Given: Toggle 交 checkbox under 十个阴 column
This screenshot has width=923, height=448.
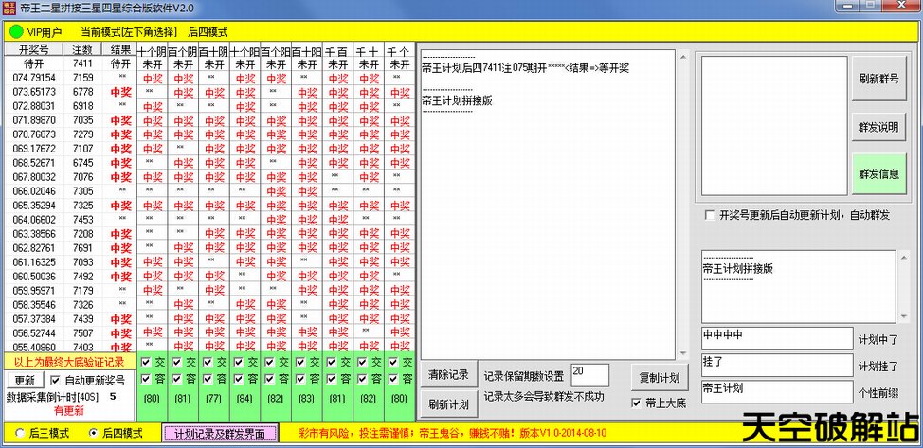Looking at the screenshot, I should click(145, 362).
